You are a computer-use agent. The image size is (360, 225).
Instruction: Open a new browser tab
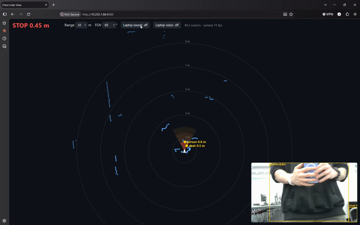(x=54, y=5)
